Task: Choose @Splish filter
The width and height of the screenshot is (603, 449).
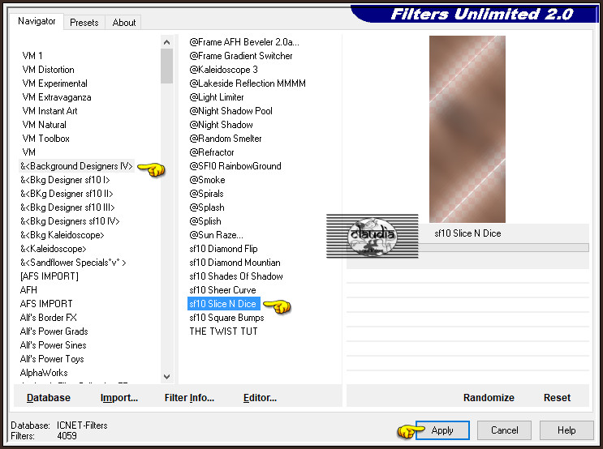Action: pyautogui.click(x=205, y=221)
